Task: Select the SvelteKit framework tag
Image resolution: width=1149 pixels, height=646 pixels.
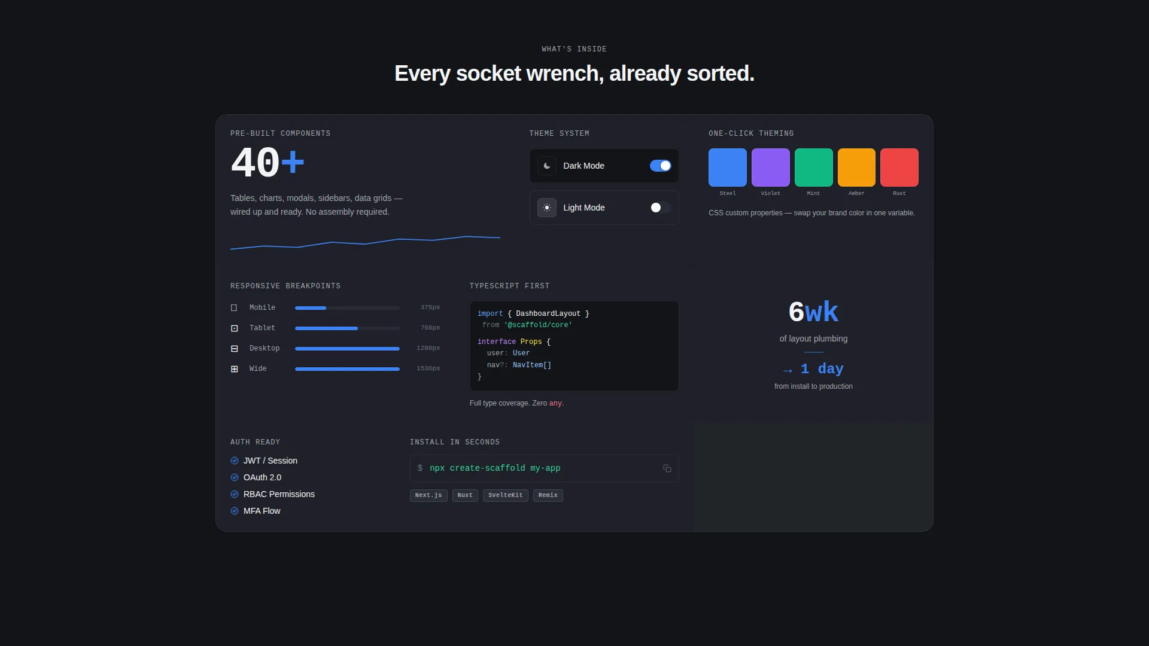Action: coord(506,495)
